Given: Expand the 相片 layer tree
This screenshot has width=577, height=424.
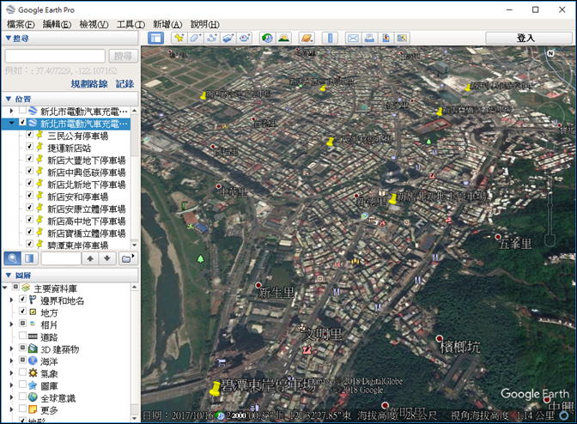Looking at the screenshot, I should tap(11, 324).
